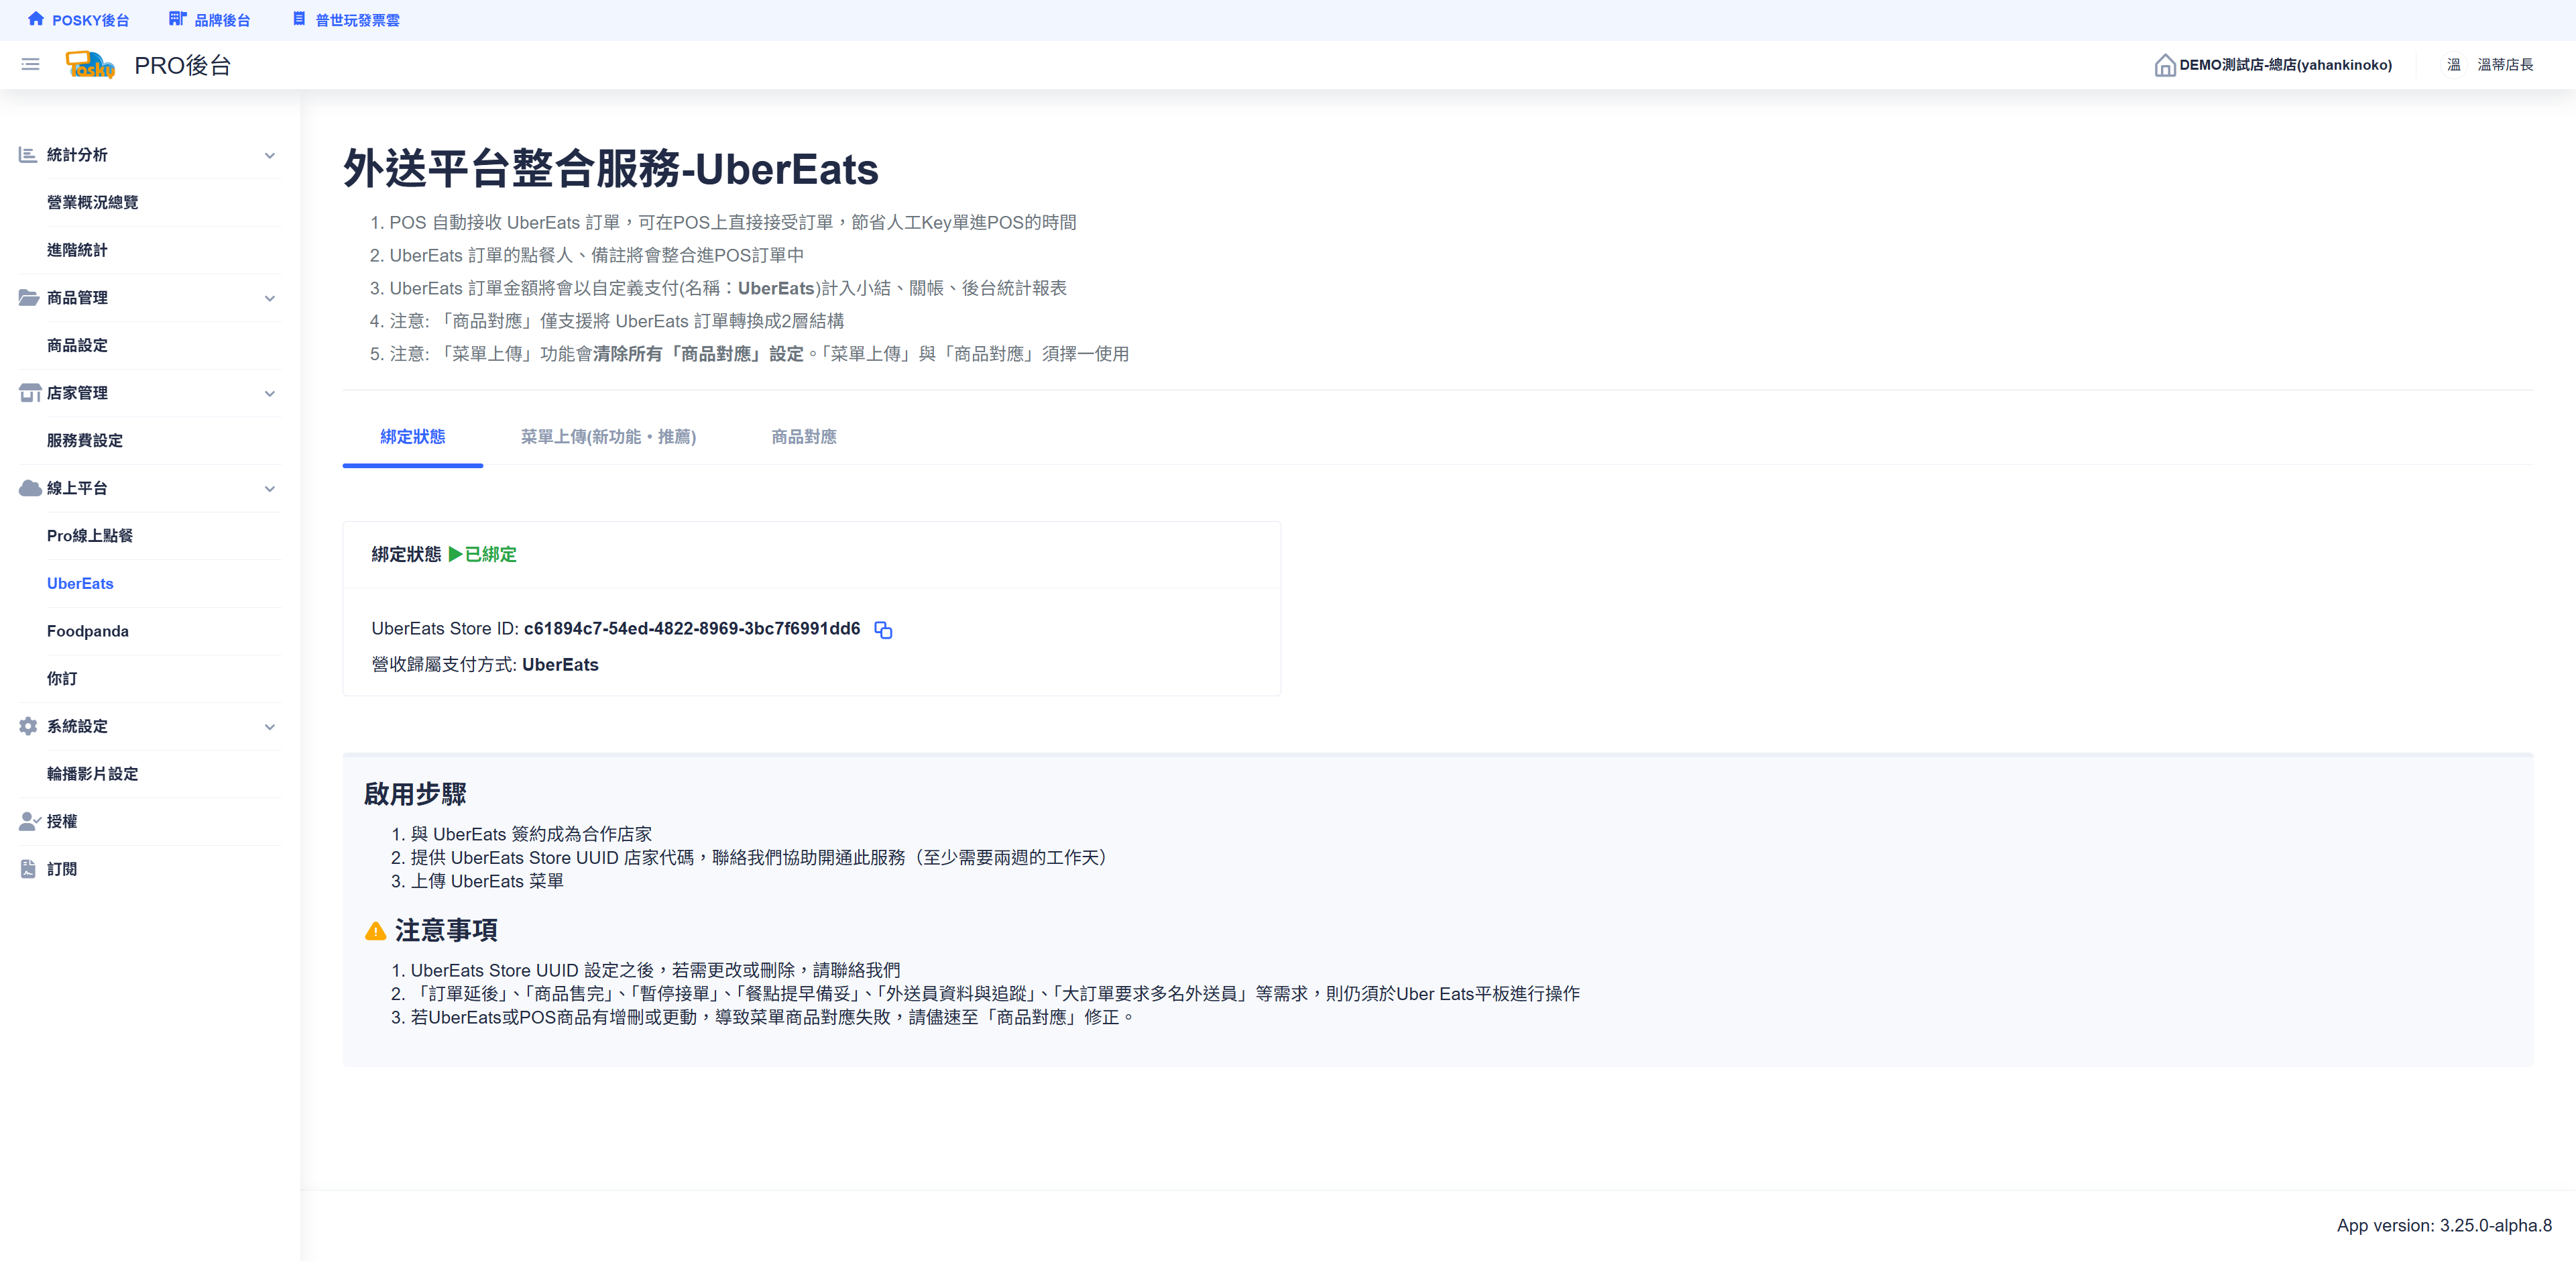The width and height of the screenshot is (2576, 1261).
Task: Collapse the 統計分析 section chevron
Action: point(269,155)
